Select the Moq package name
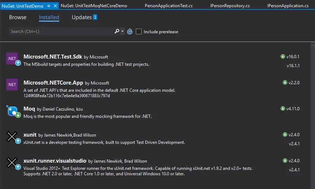The height and width of the screenshot is (189, 315). pos(29,109)
